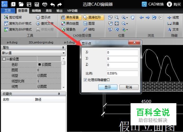Viewport: 183px width, 132px height.
Task: Collapse the 一般设置 section
Action: pos(4,59)
